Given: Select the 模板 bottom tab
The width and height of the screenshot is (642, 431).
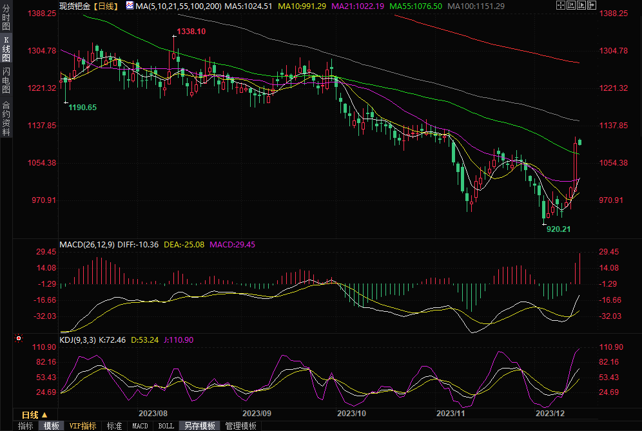Looking at the screenshot, I should (x=51, y=426).
